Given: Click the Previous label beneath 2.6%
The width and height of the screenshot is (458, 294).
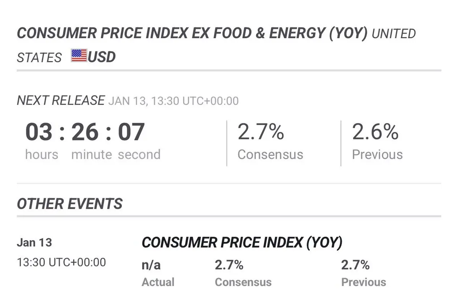Looking at the screenshot, I should [x=377, y=154].
